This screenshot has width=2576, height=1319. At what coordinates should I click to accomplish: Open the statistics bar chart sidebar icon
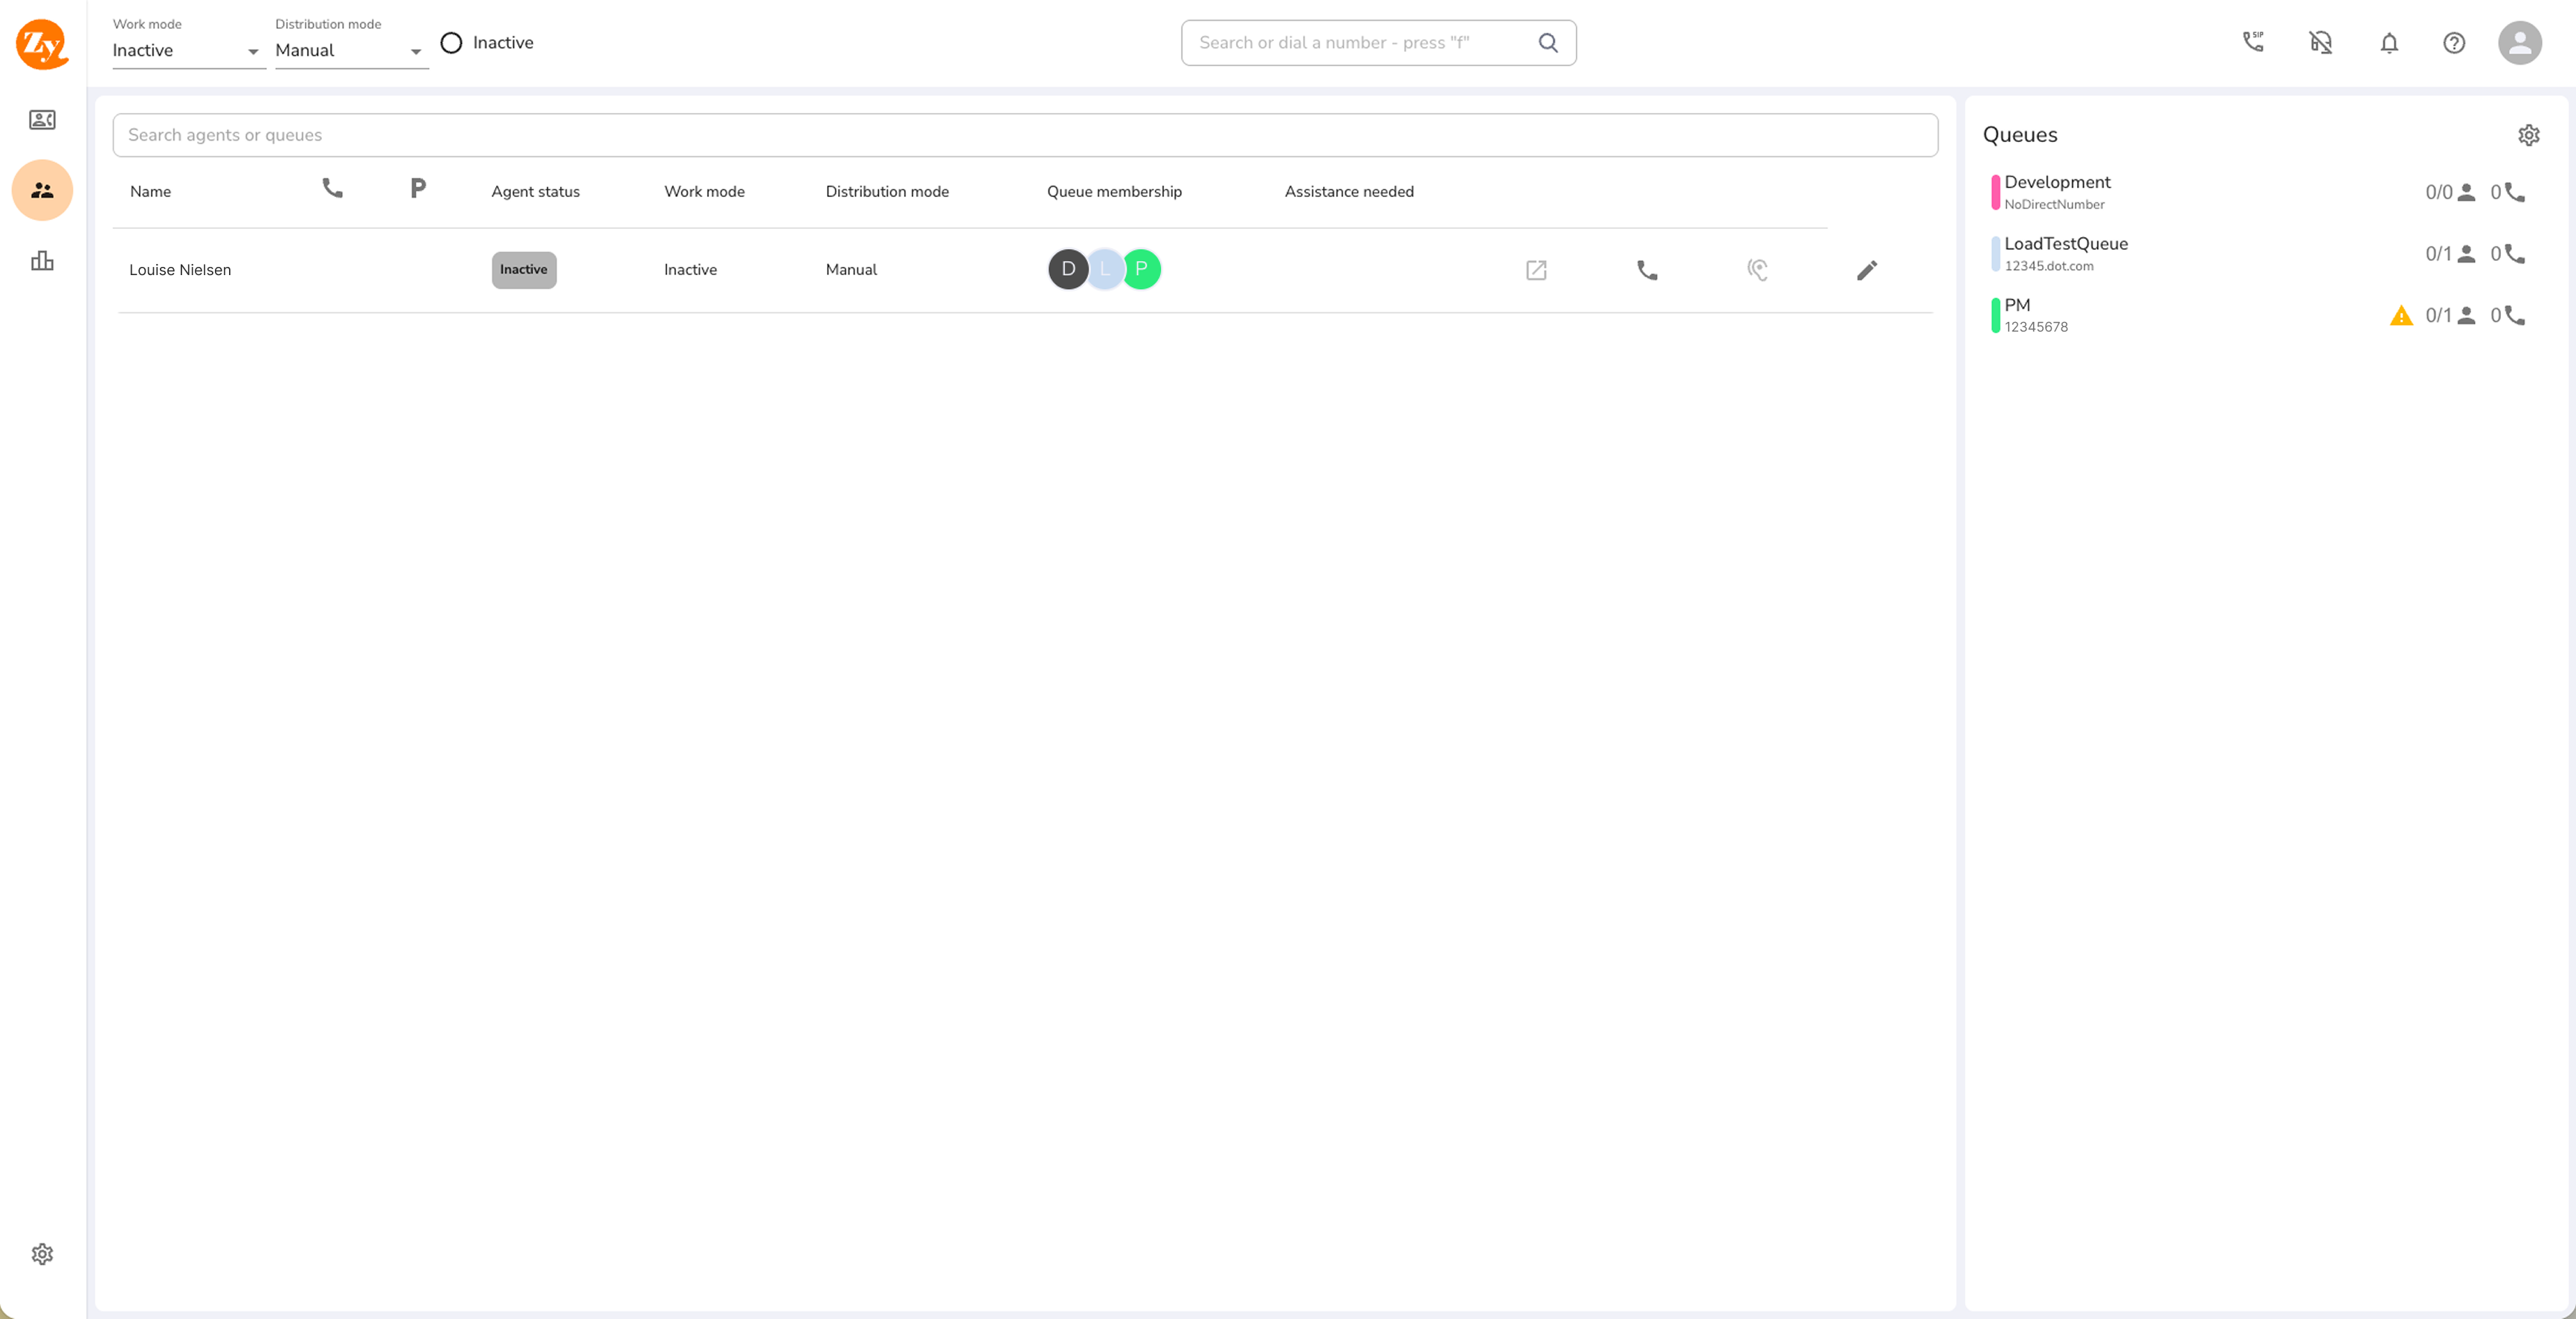click(x=42, y=261)
